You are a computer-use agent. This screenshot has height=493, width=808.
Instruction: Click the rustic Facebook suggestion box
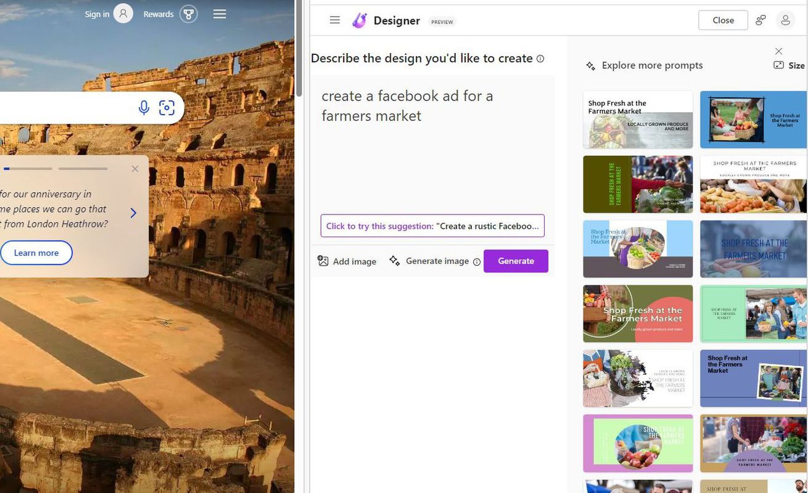[432, 226]
